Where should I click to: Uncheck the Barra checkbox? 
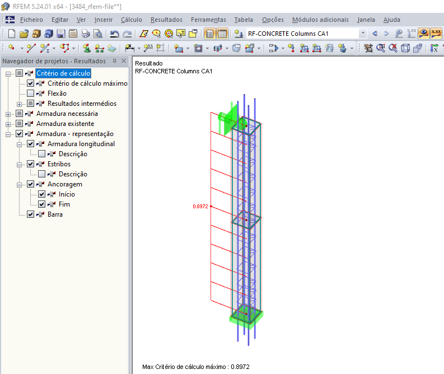30,214
